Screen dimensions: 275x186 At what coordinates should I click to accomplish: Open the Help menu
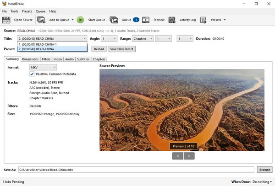click(53, 11)
